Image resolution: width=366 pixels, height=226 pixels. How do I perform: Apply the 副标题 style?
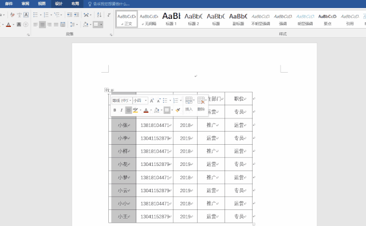(238, 19)
